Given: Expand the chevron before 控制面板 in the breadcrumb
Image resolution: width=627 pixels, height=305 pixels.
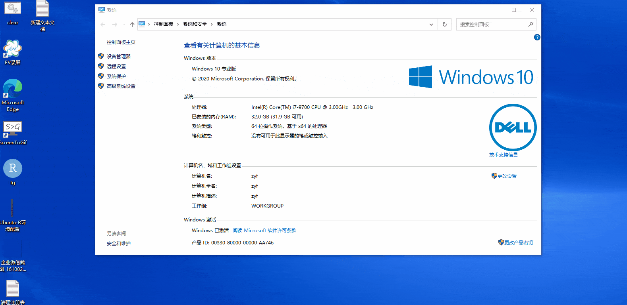Looking at the screenshot, I should click(x=149, y=25).
